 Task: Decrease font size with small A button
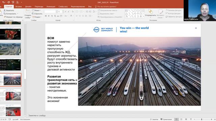(x=69, y=12)
